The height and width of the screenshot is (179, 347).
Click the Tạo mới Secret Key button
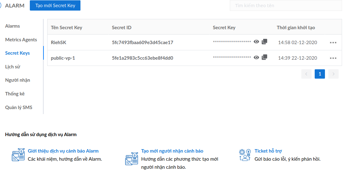[55, 6]
